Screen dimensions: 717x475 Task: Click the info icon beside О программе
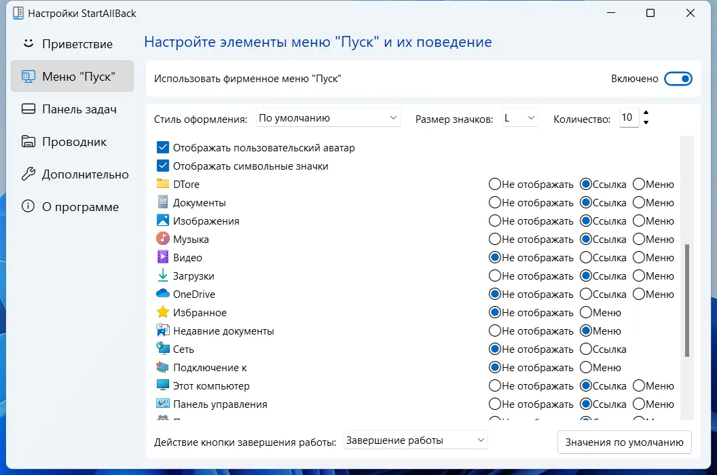point(29,207)
